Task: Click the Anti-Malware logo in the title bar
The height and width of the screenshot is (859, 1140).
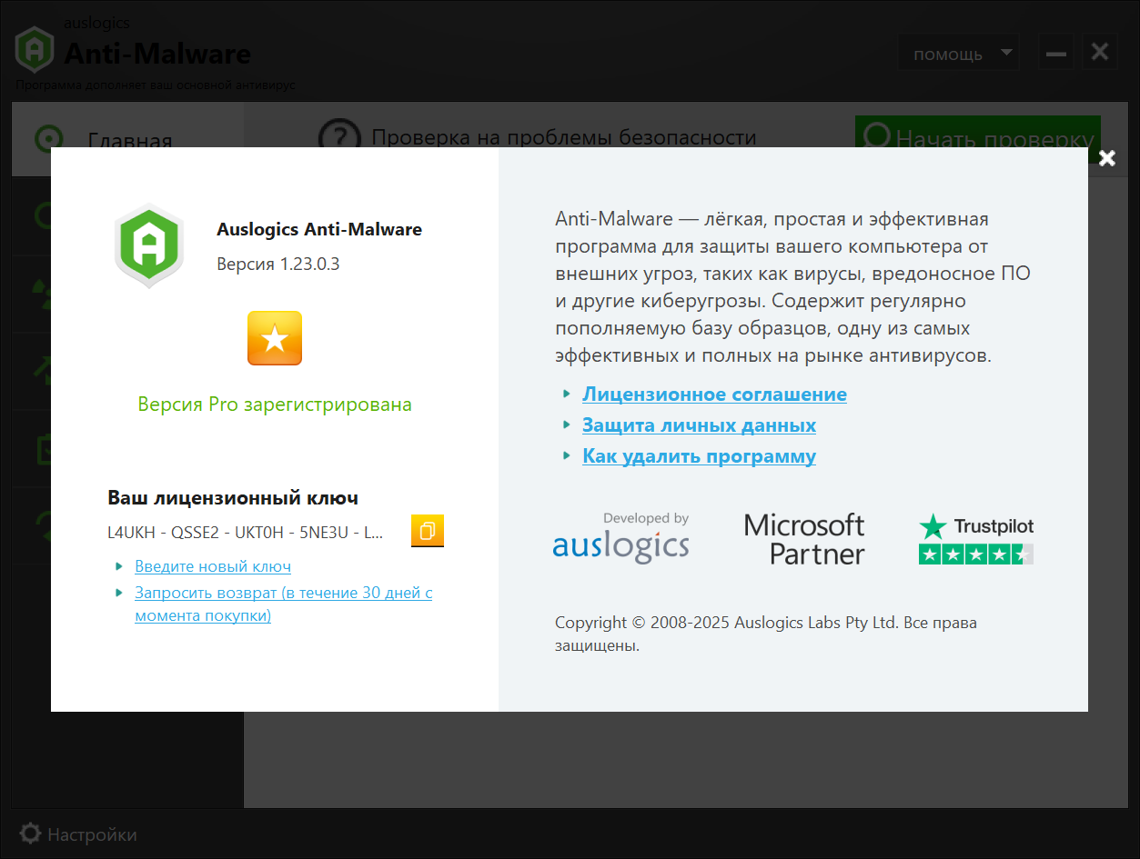Action: (x=35, y=49)
